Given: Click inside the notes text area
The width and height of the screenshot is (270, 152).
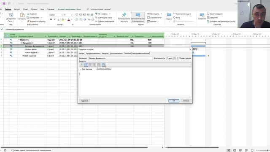Looking at the screenshot, I should (x=135, y=82).
